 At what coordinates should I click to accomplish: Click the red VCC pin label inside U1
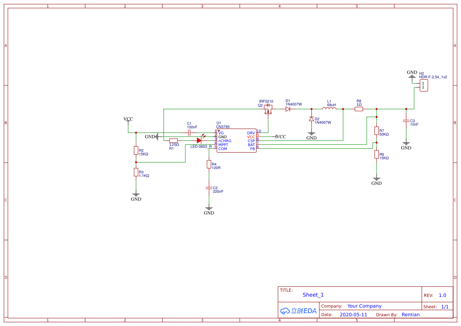251,137
